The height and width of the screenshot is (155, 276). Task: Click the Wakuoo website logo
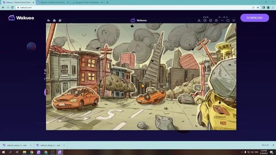(x=21, y=18)
